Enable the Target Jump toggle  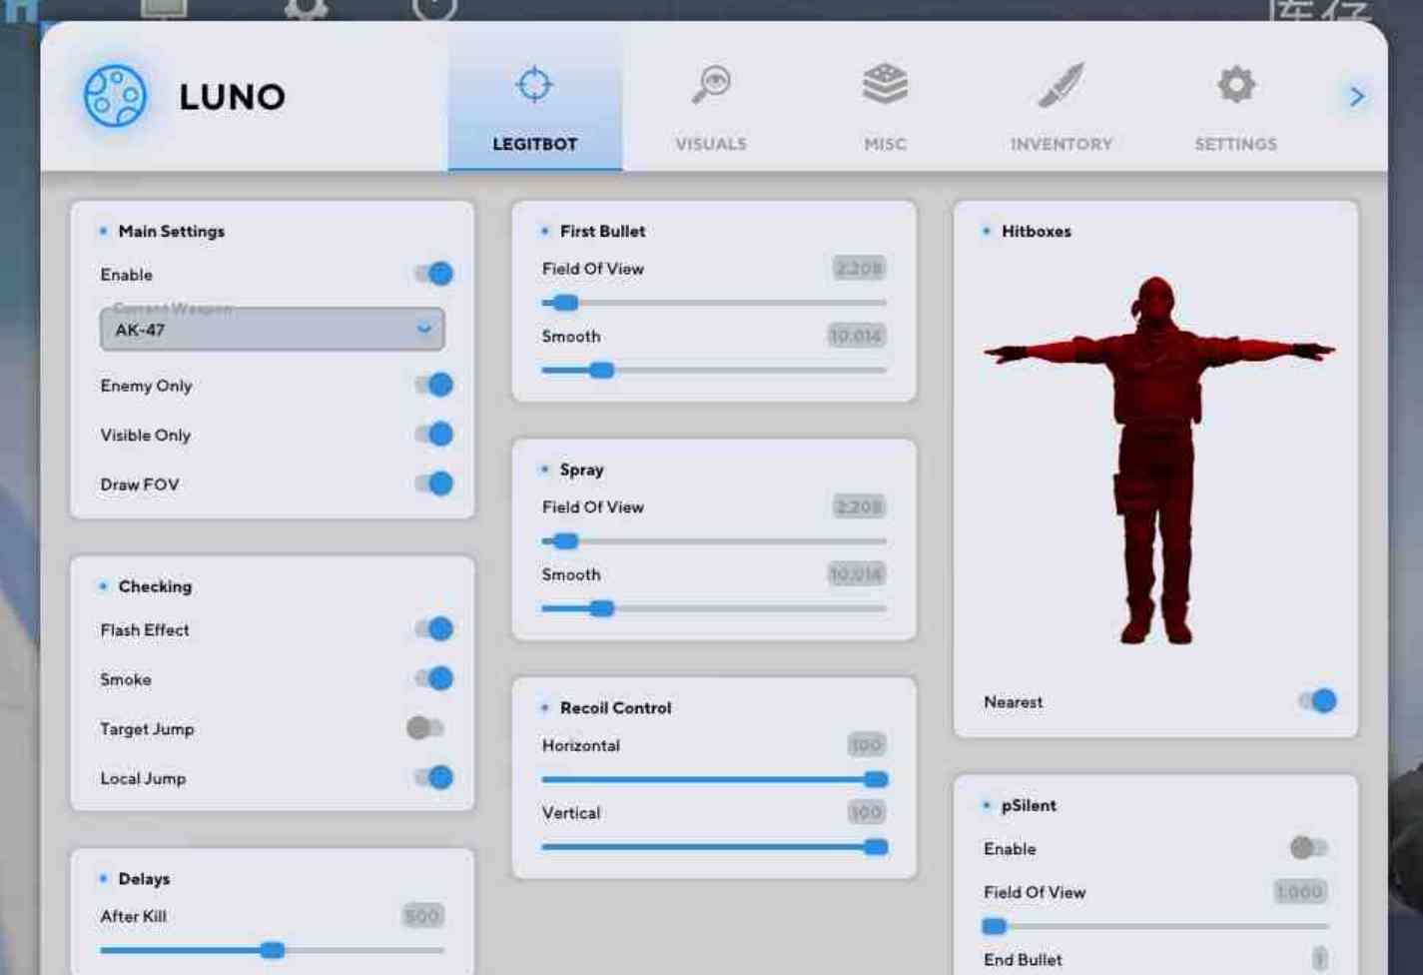coord(425,727)
